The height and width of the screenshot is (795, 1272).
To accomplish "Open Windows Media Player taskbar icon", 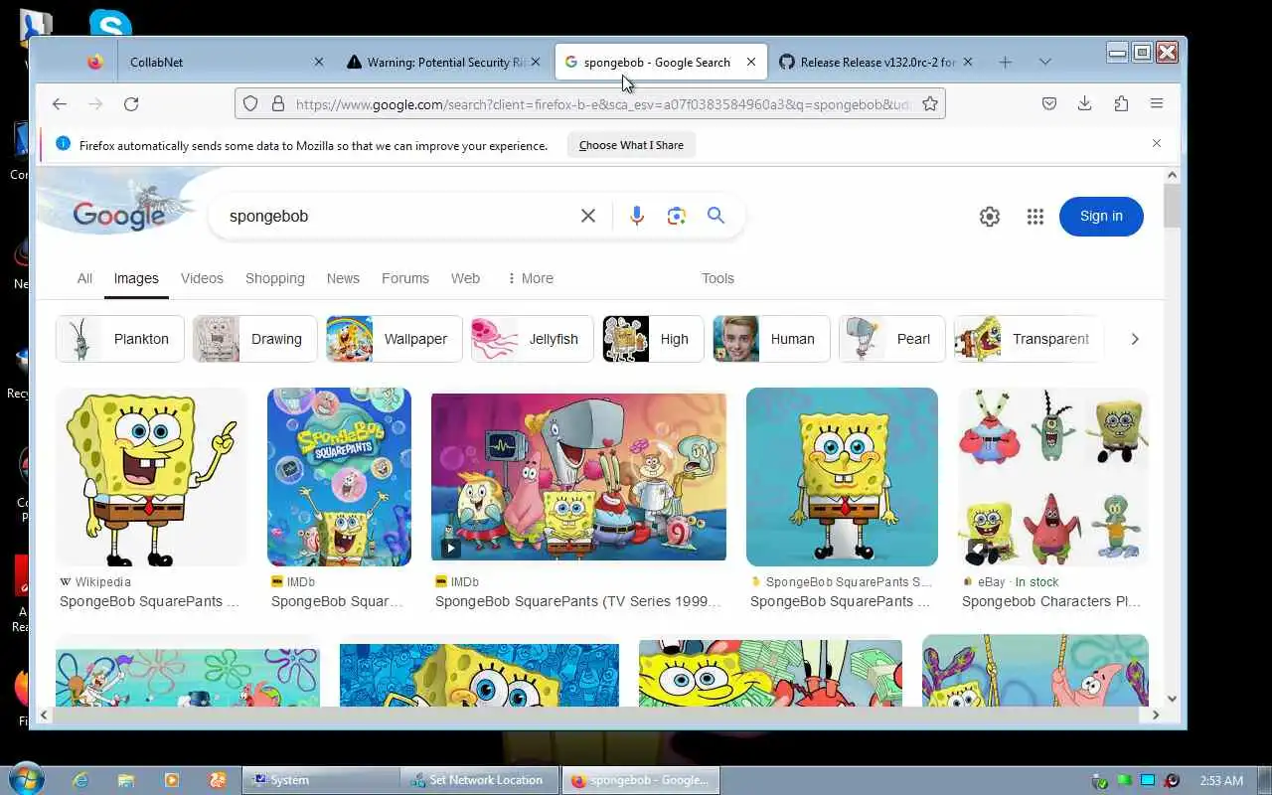I will (x=172, y=780).
